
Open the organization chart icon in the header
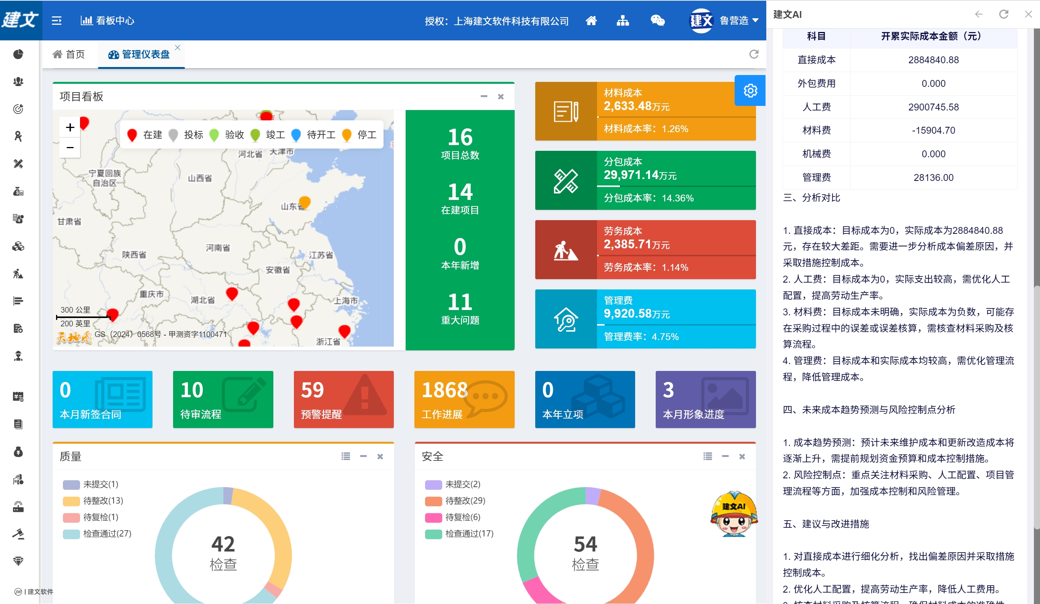(x=623, y=21)
